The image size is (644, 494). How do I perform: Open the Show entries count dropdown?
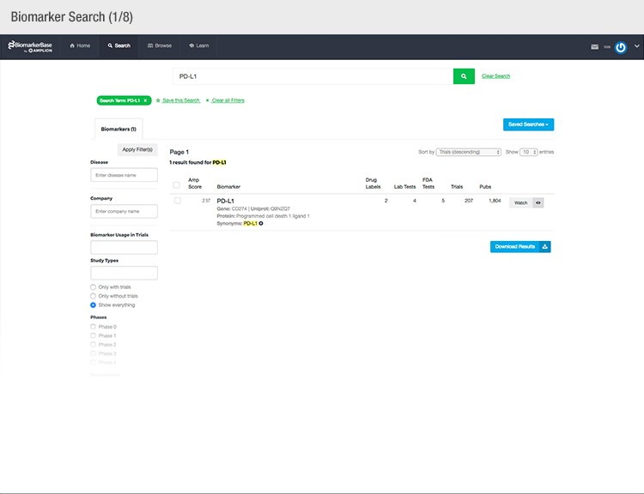point(529,152)
